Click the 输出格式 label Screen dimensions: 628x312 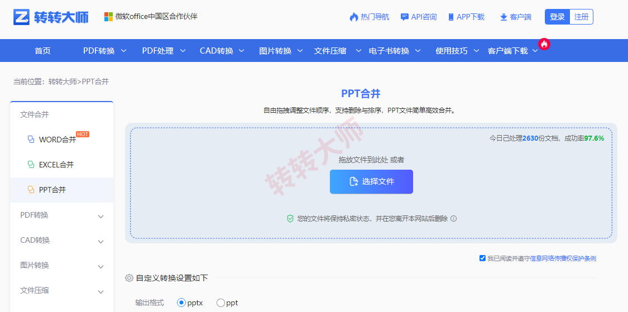(x=150, y=303)
